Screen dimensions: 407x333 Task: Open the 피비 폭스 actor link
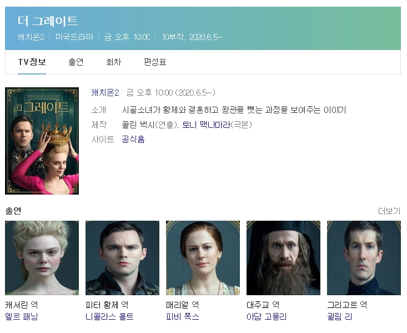click(183, 317)
